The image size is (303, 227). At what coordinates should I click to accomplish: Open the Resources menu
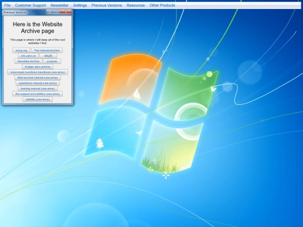pos(136,6)
